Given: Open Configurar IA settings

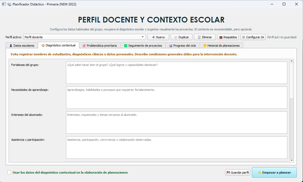Looking at the screenshot, I should pos(253,37).
